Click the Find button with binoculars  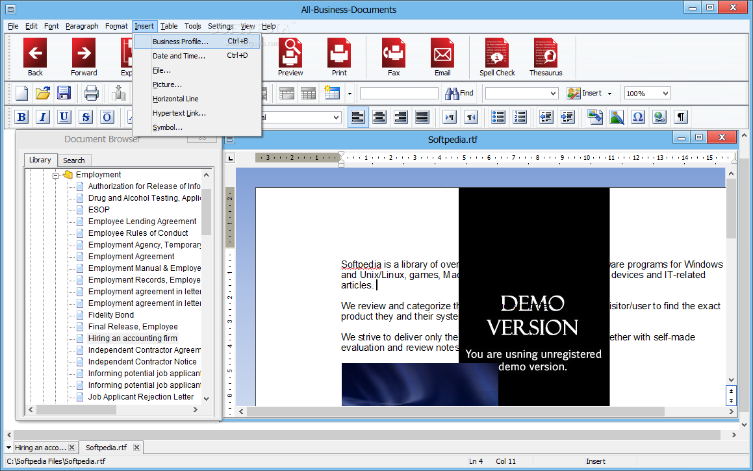click(459, 93)
